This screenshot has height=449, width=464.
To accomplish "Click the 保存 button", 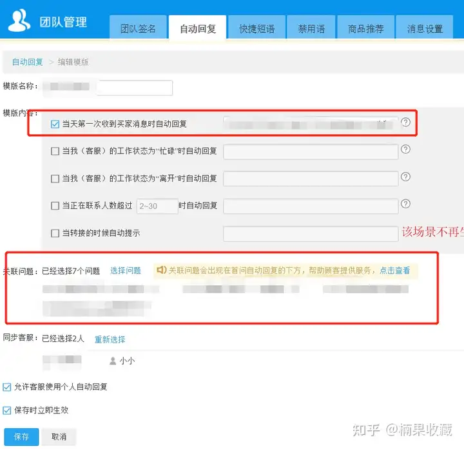I will click(21, 437).
